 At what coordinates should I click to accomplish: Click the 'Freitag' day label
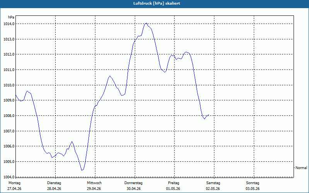(x=173, y=183)
